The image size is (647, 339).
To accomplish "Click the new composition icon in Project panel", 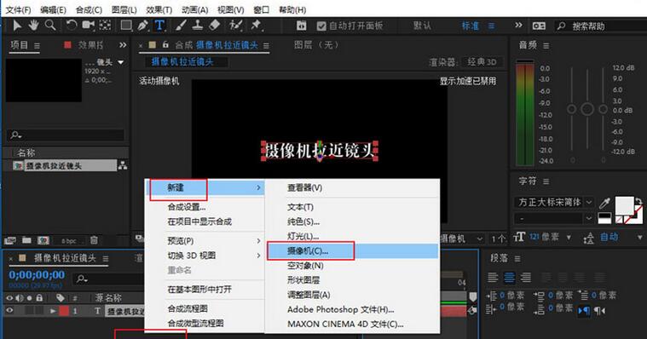I will (43, 240).
